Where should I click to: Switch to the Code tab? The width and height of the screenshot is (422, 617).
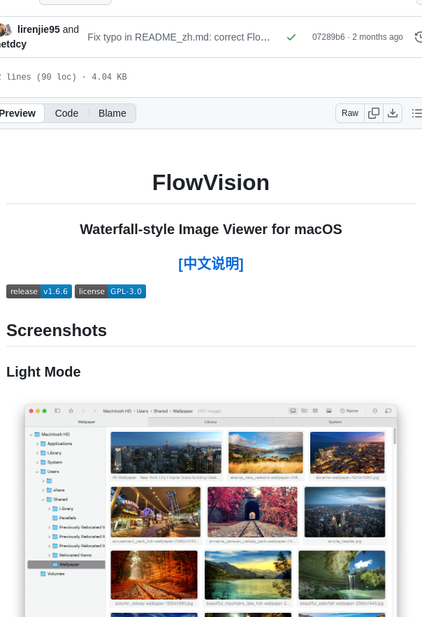[x=66, y=113]
